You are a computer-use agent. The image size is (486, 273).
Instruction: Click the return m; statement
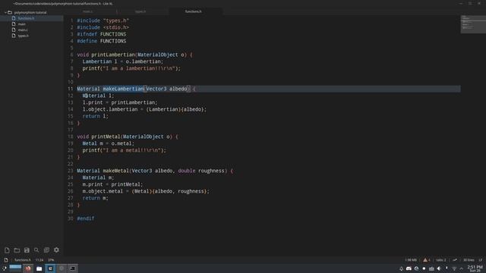[96, 198]
